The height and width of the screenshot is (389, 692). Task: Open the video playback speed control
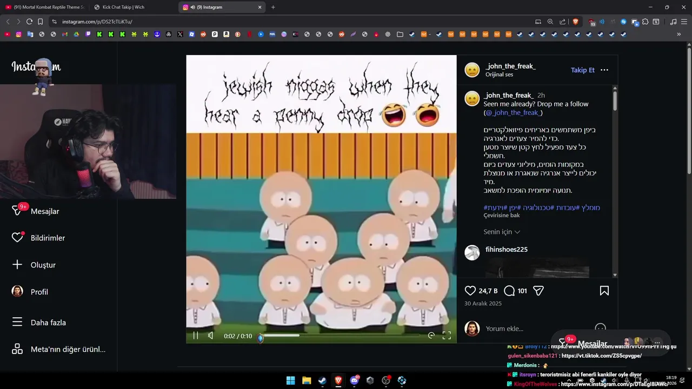coord(431,336)
